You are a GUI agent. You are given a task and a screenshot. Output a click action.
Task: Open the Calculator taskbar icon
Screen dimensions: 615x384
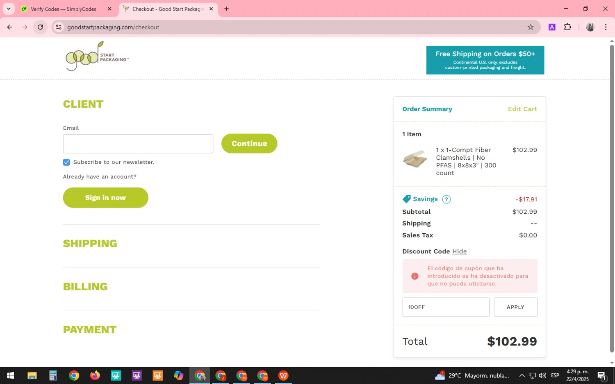[53, 375]
